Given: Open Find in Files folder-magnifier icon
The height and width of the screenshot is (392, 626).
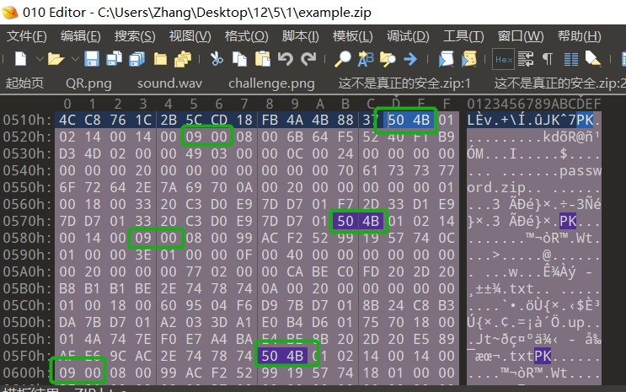Looking at the screenshot, I should (x=388, y=59).
